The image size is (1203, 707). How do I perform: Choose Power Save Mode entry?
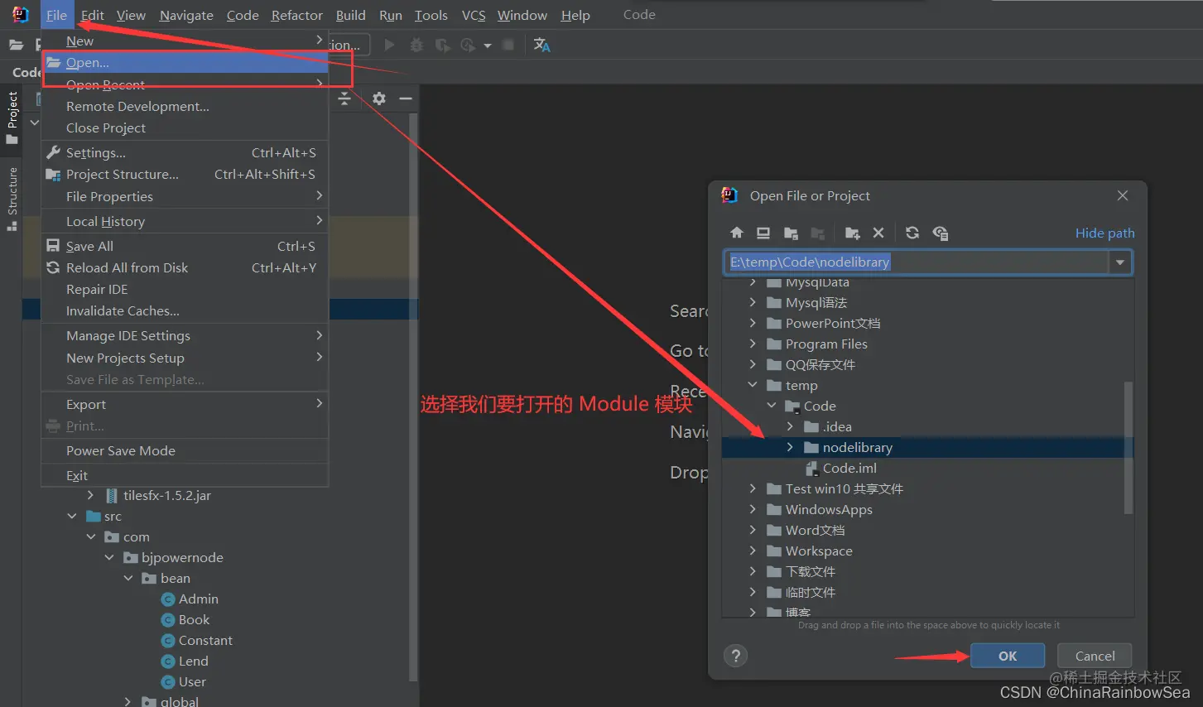coord(185,450)
